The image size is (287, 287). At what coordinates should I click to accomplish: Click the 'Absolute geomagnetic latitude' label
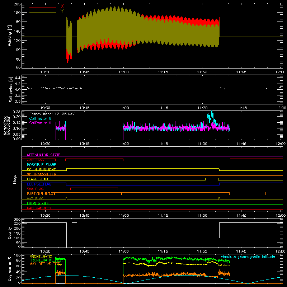click(248, 257)
